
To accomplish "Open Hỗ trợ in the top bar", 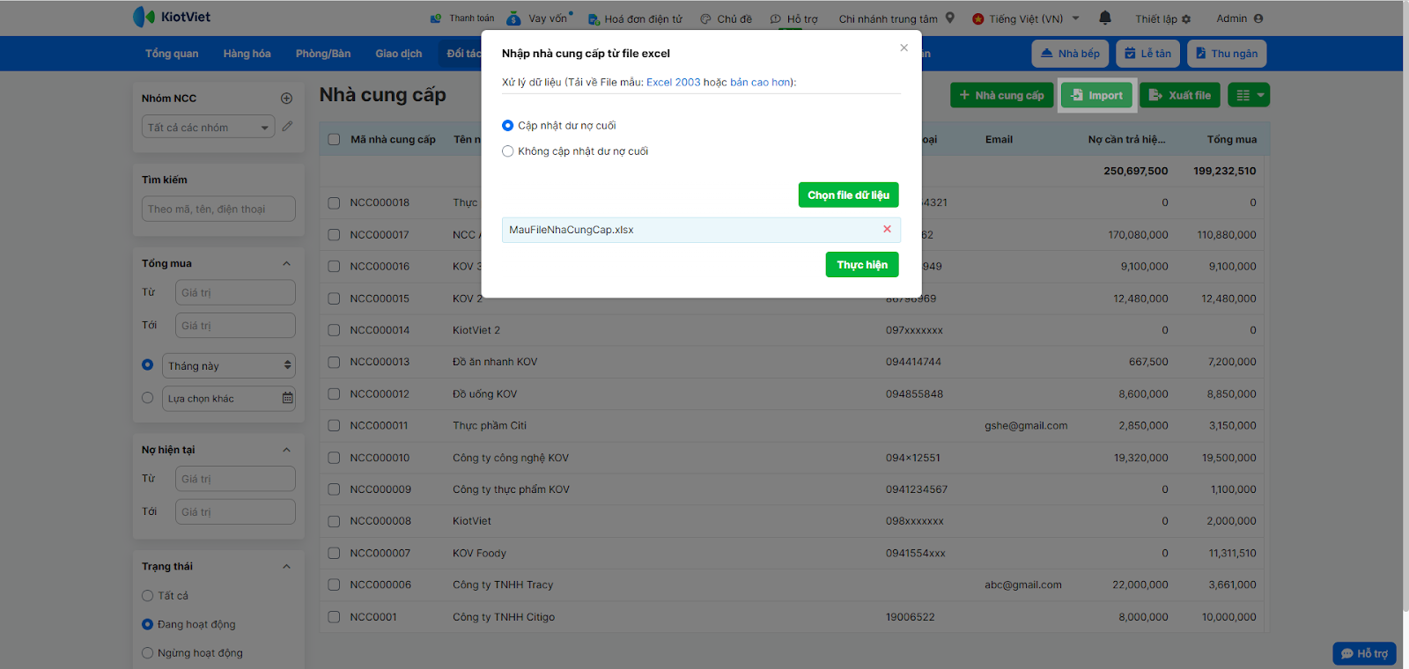I will (x=794, y=18).
